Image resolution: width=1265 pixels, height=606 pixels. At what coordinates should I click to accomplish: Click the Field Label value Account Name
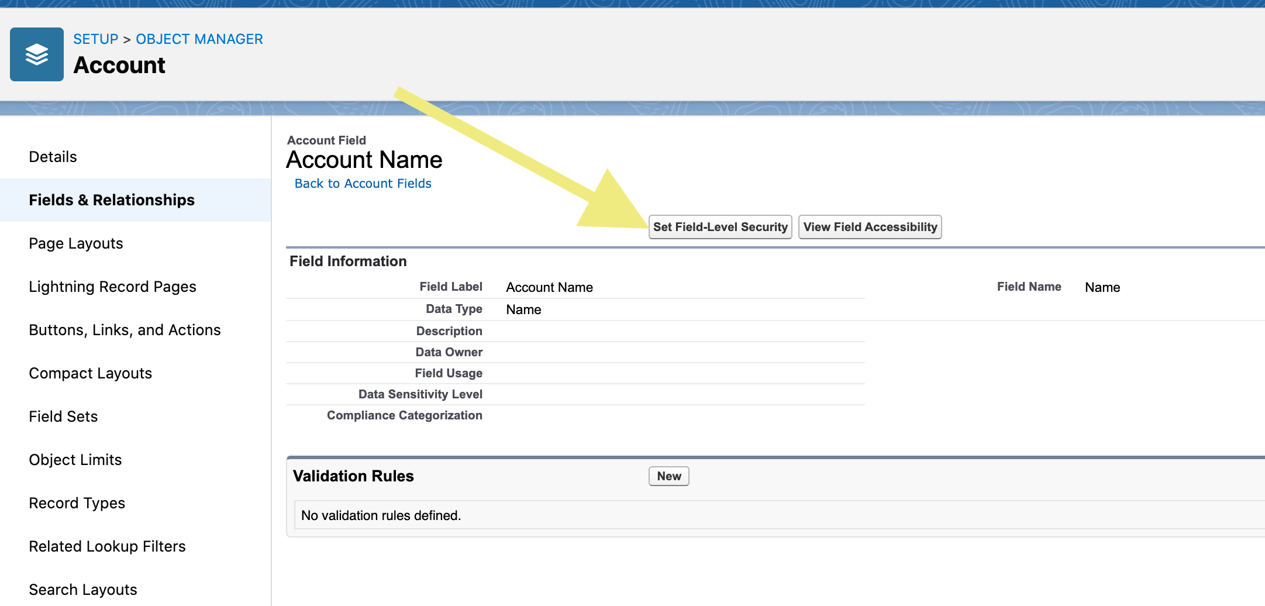549,287
